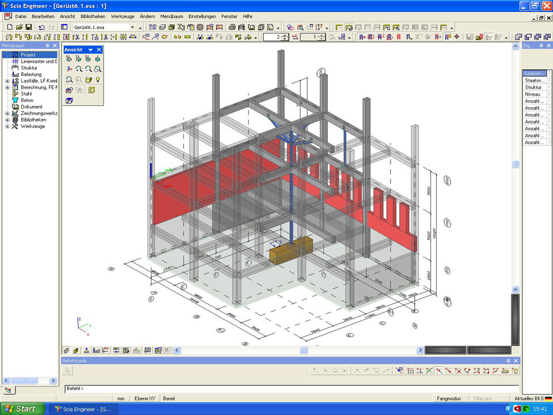
Task: Click Ebene XY in the status bar
Action: [144, 398]
